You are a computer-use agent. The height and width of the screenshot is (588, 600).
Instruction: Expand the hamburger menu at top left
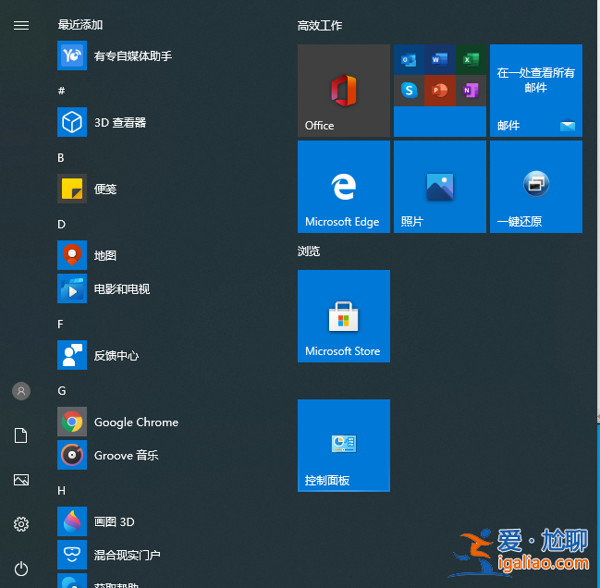pyautogui.click(x=21, y=25)
